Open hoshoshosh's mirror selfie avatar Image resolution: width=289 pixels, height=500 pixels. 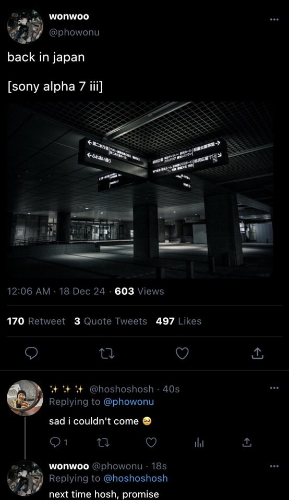[x=25, y=397]
